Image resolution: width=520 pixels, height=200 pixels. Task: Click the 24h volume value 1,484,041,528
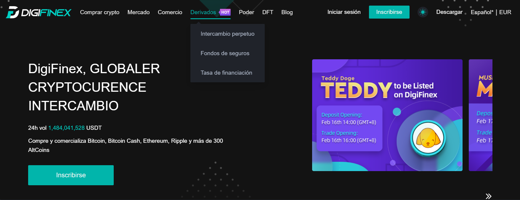(67, 128)
